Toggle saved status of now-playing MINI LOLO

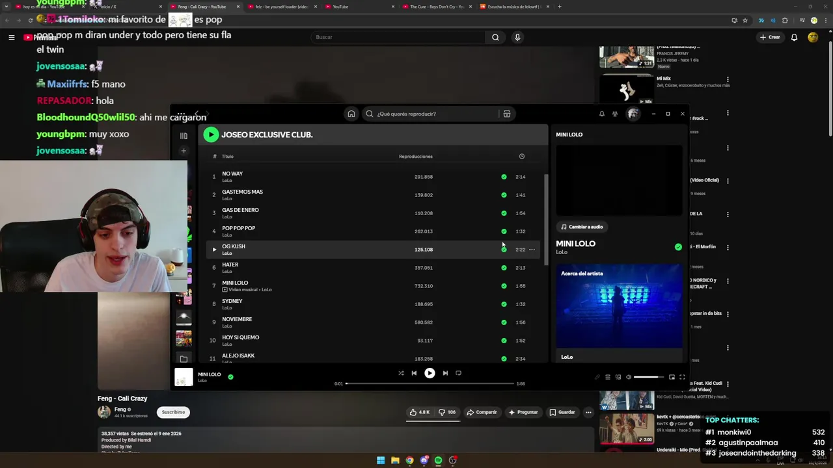(x=230, y=376)
